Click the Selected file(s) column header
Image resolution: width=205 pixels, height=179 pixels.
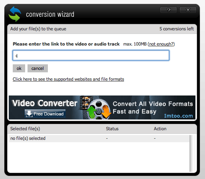pyautogui.click(x=25, y=129)
